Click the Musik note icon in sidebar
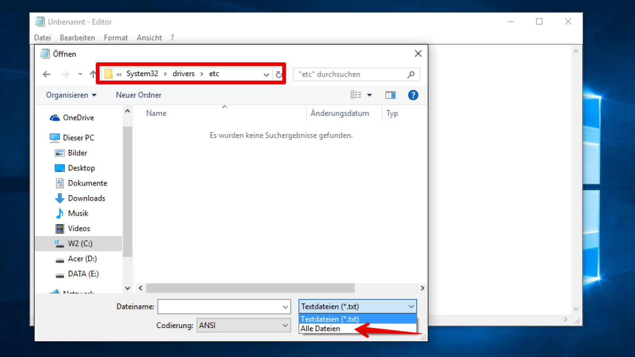 coord(60,213)
